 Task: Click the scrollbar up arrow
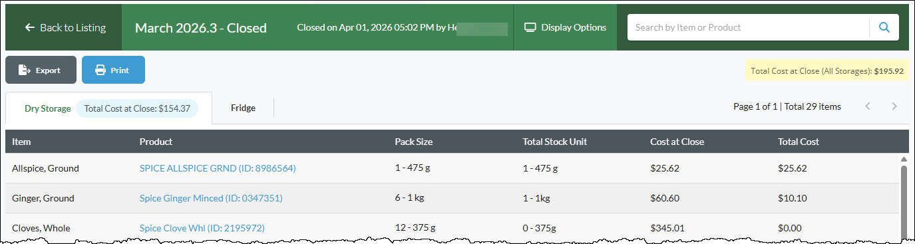(904, 160)
